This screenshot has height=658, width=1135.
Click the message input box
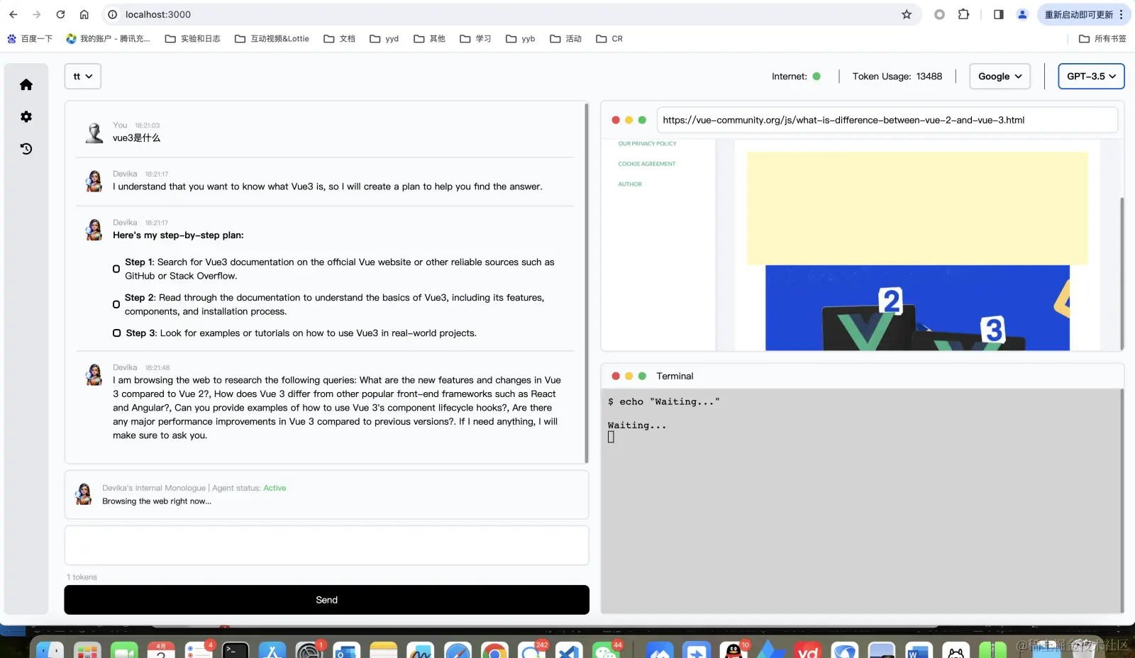[326, 545]
